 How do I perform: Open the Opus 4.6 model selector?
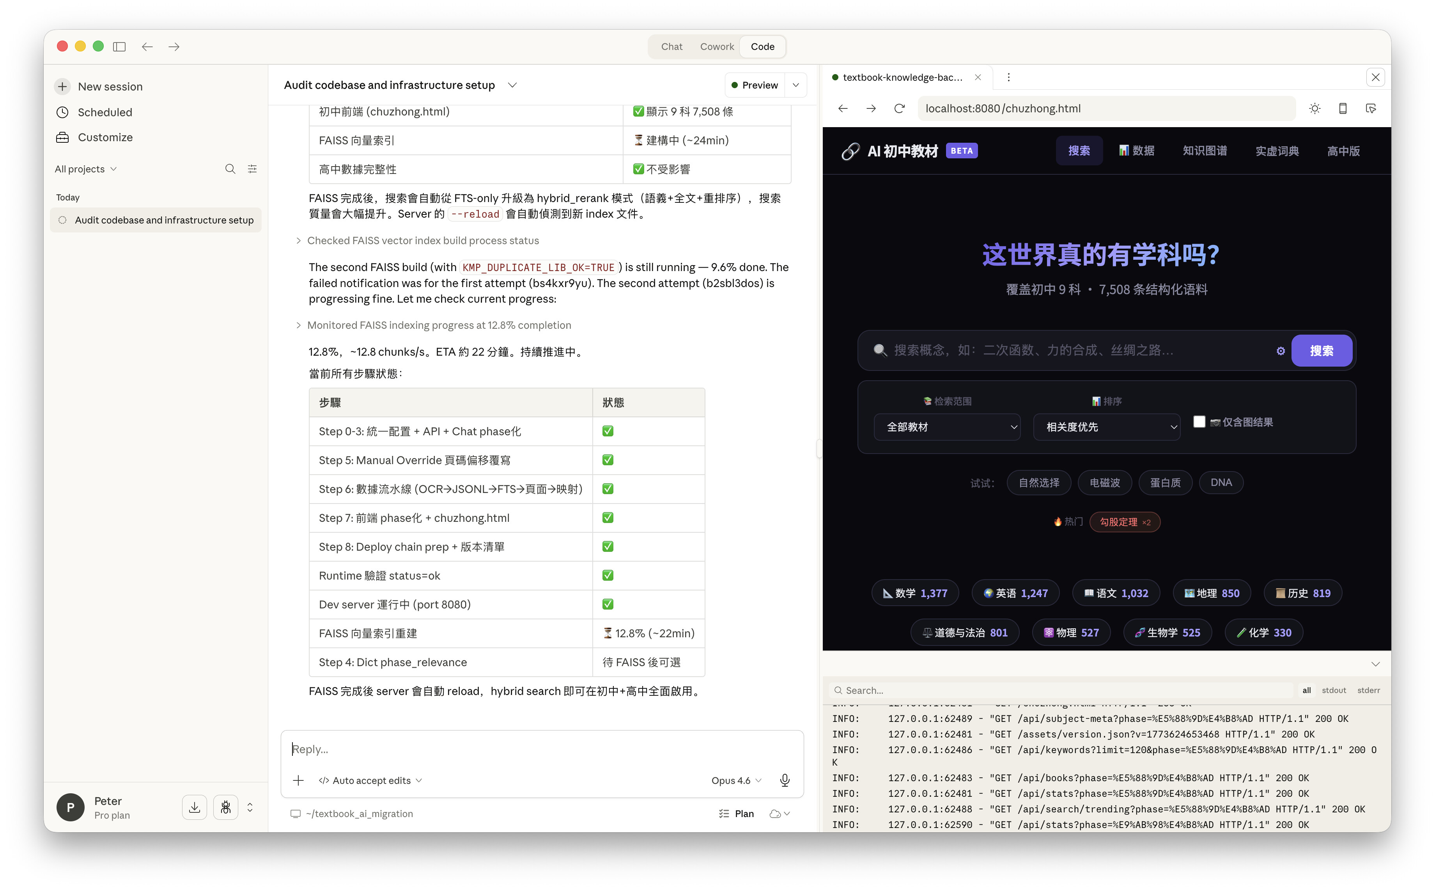(x=736, y=780)
